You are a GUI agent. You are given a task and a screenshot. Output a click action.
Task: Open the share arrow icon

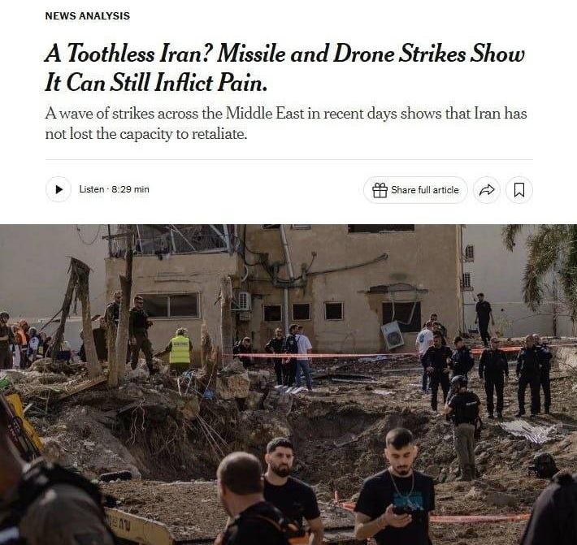487,190
